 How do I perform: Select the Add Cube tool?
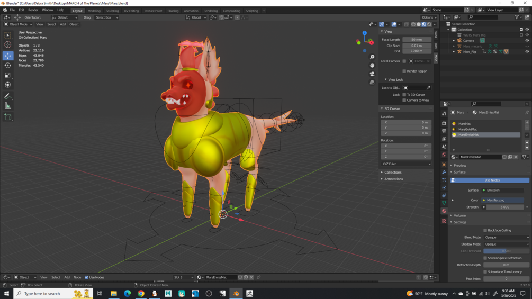(7, 117)
